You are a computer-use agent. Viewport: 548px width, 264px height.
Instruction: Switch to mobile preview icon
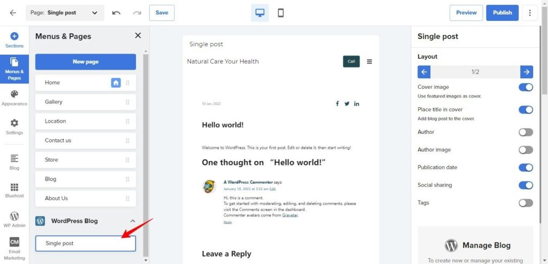[280, 13]
